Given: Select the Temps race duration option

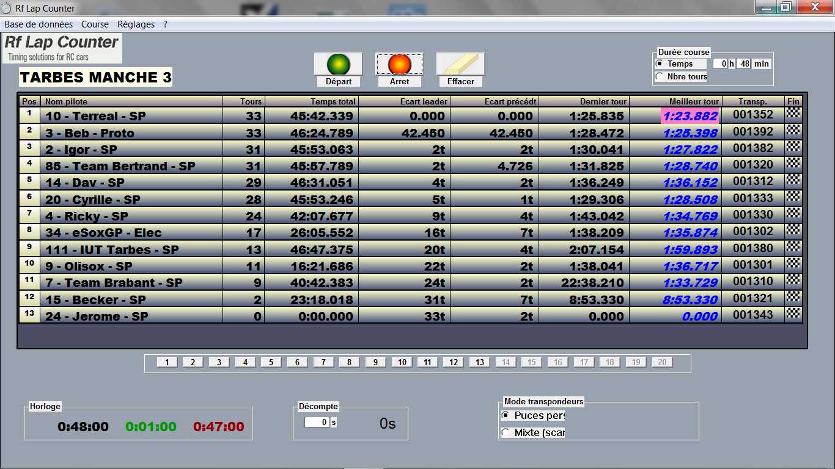Looking at the screenshot, I should (x=660, y=64).
